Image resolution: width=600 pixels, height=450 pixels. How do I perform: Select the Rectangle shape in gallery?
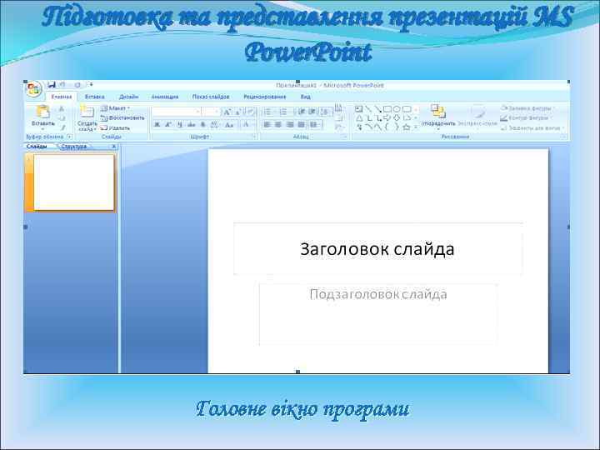[x=387, y=109]
